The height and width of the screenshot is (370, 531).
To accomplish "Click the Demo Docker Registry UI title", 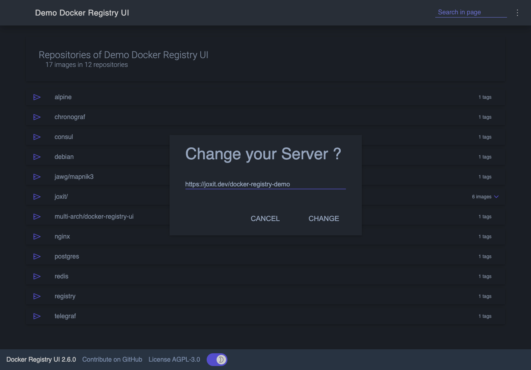I will click(82, 13).
